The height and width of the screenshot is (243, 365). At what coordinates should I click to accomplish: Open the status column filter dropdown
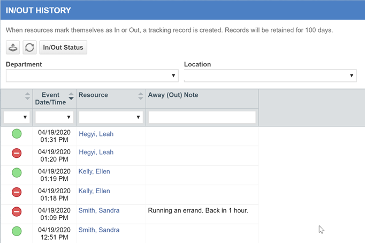click(x=17, y=117)
